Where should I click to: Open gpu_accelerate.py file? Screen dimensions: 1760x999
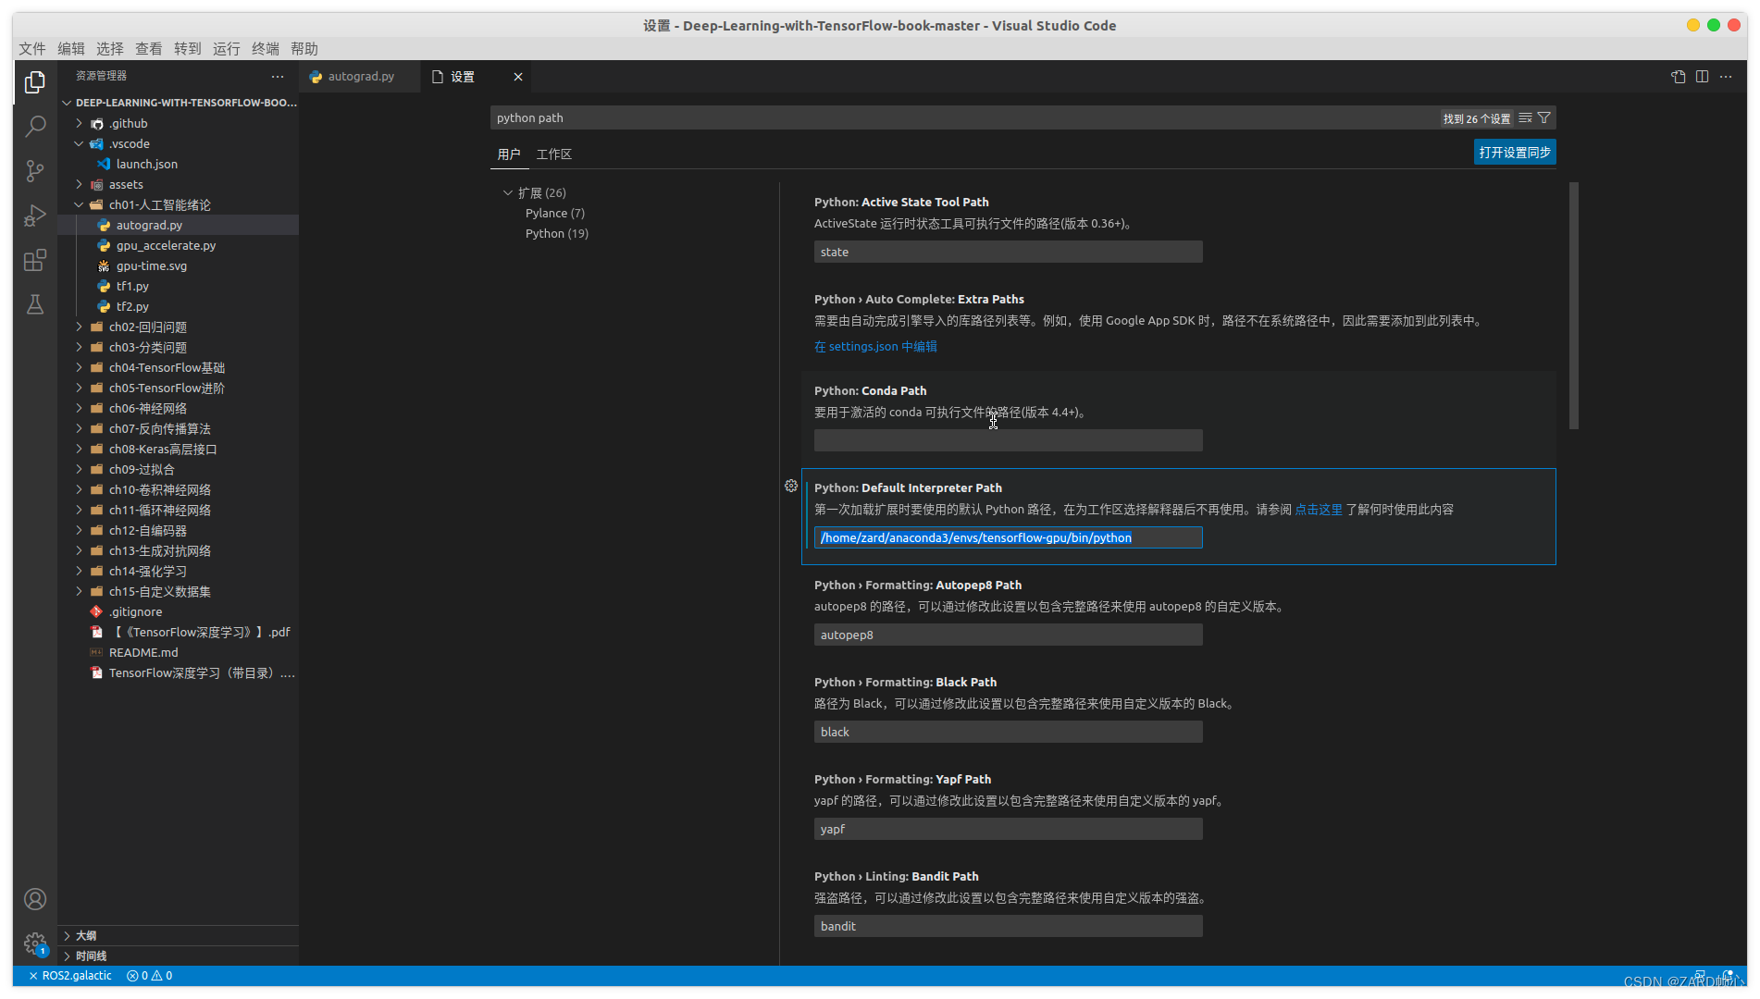[x=166, y=245]
